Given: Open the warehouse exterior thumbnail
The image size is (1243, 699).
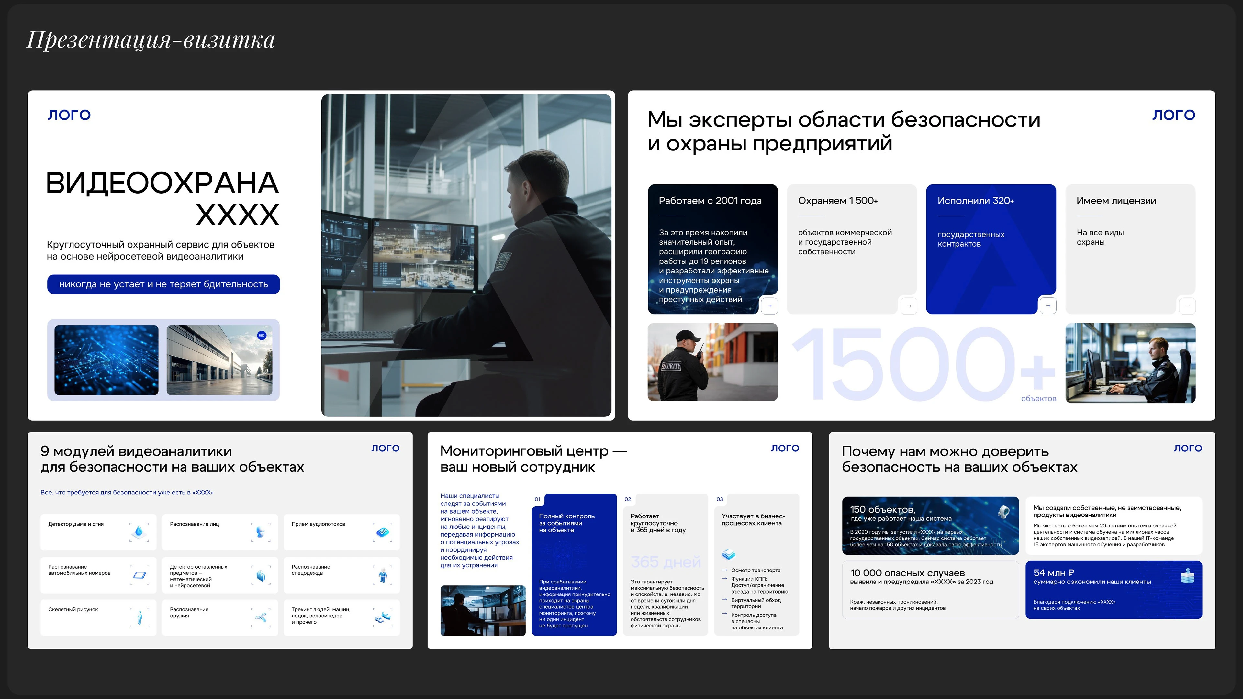Looking at the screenshot, I should coord(219,360).
